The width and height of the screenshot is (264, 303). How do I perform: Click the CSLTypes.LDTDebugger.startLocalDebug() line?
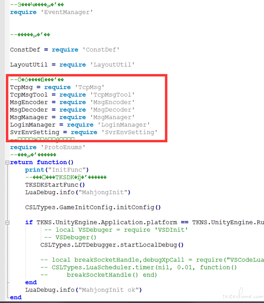[112, 245]
